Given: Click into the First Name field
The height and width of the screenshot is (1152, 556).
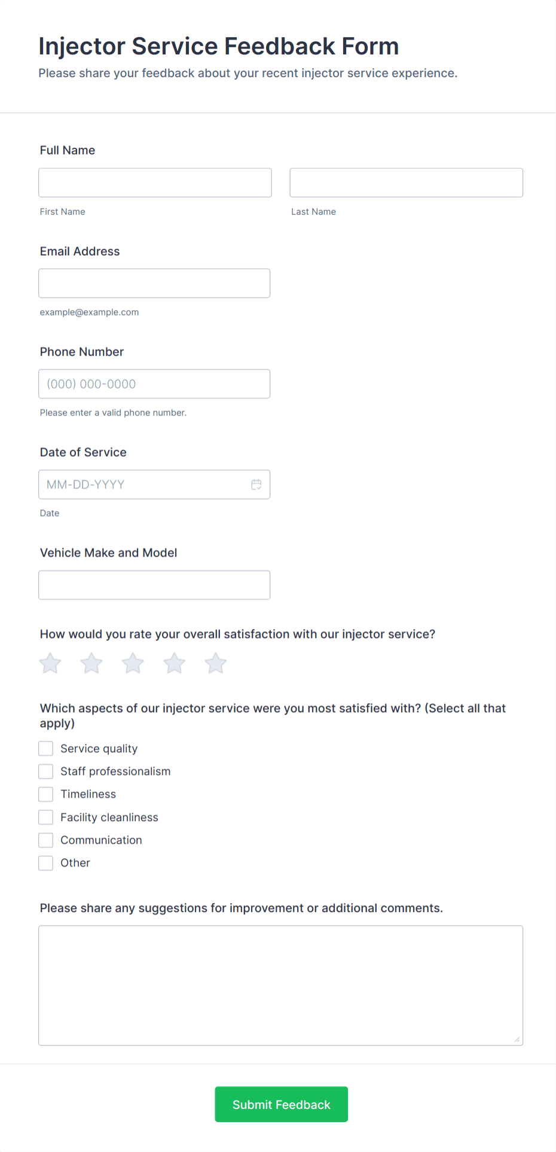Looking at the screenshot, I should (154, 183).
